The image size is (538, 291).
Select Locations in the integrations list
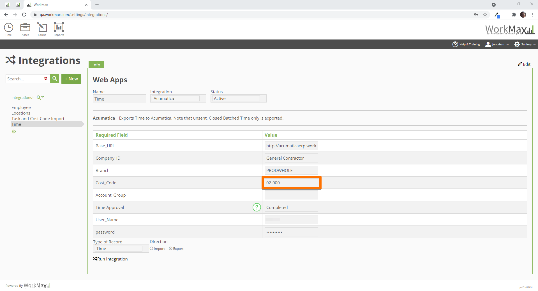[x=21, y=113]
